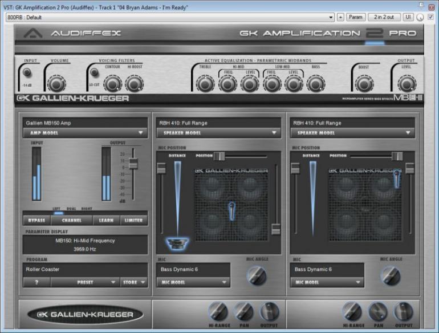Screen dimensions: 439x333
Task: Adjust the Contour voicing filter knob
Action: tap(112, 84)
